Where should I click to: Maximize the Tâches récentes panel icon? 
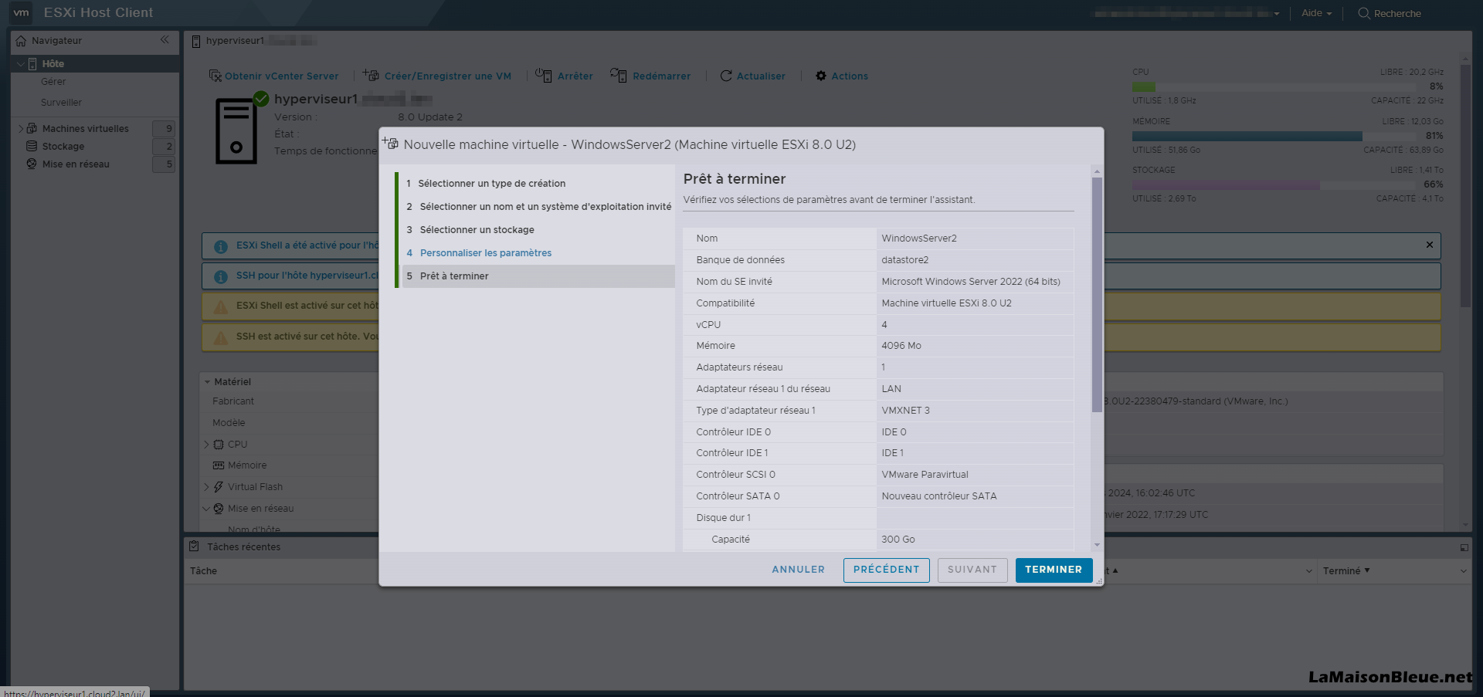(1464, 547)
